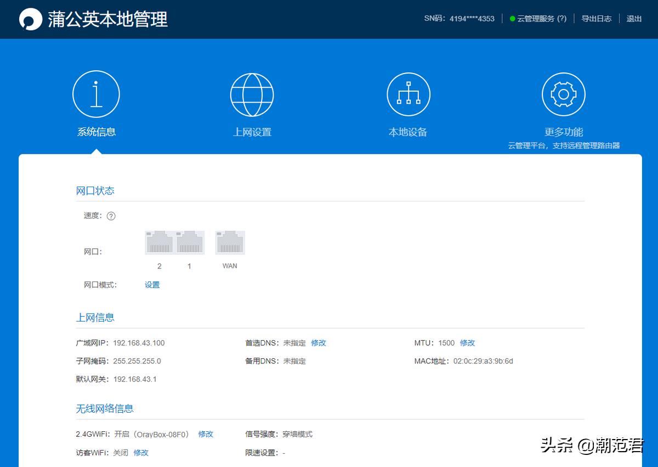Click 退出 to log out

pos(634,18)
